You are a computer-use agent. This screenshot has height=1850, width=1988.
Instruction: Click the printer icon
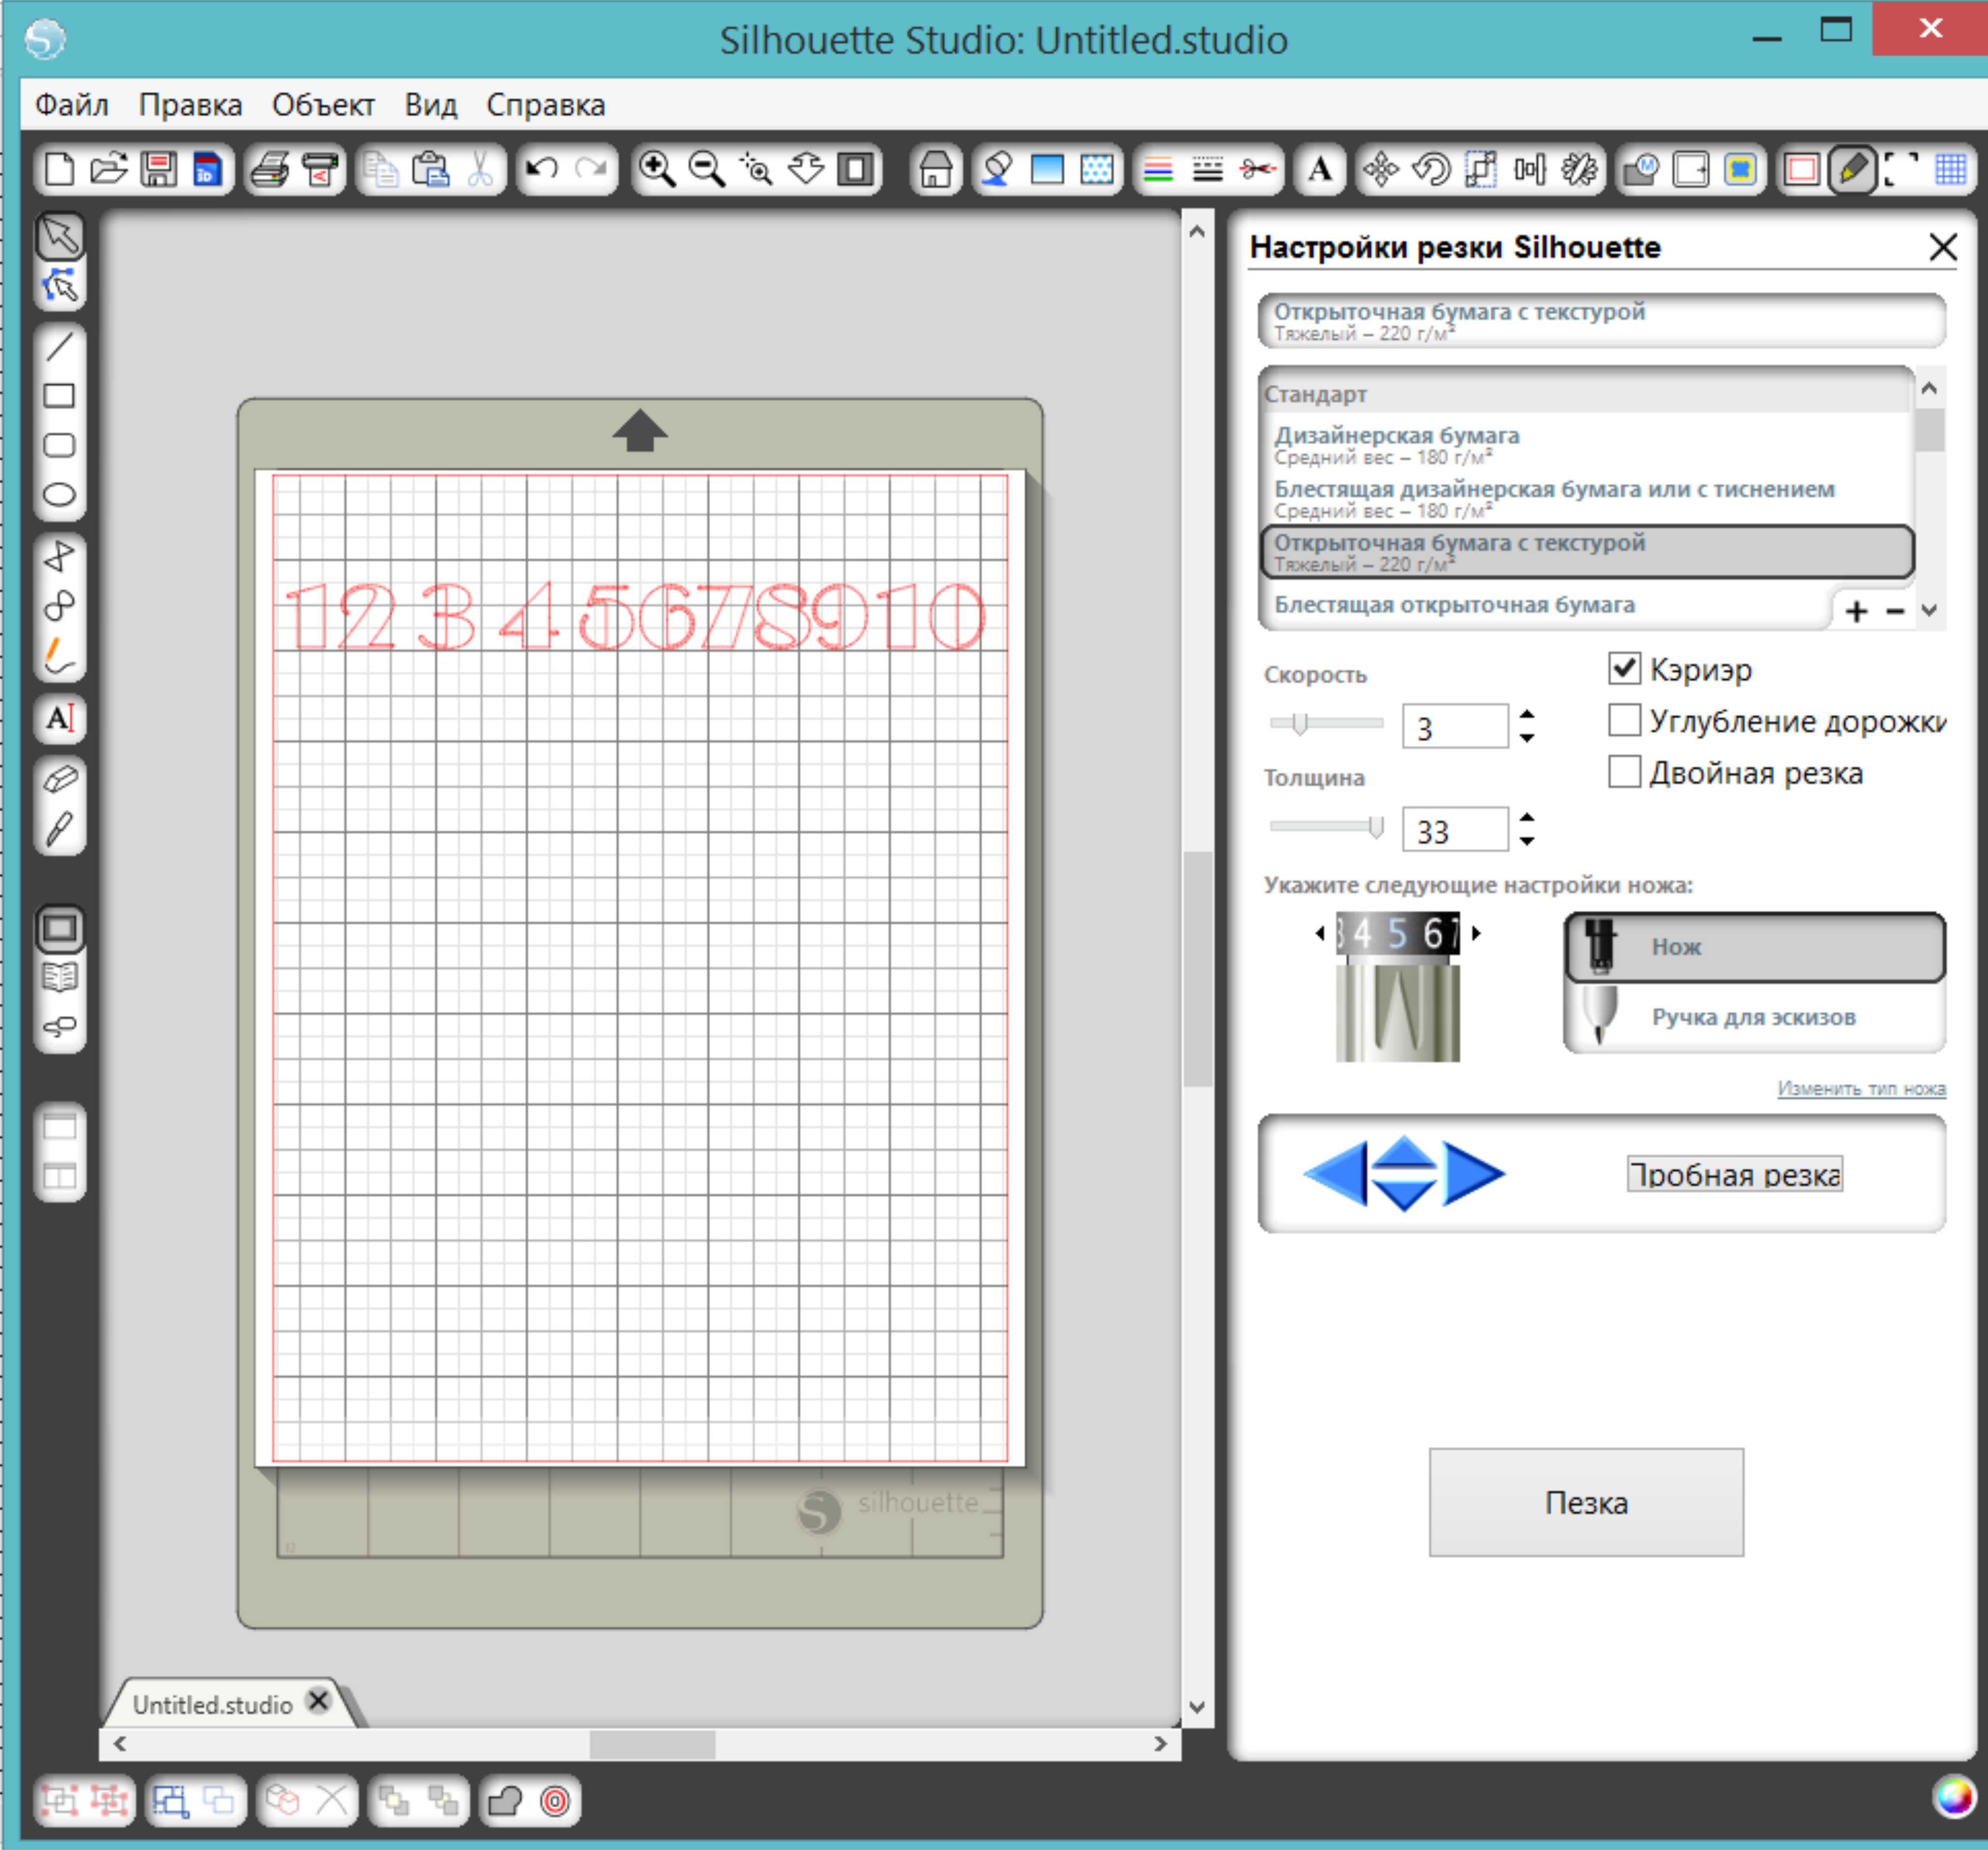(270, 169)
